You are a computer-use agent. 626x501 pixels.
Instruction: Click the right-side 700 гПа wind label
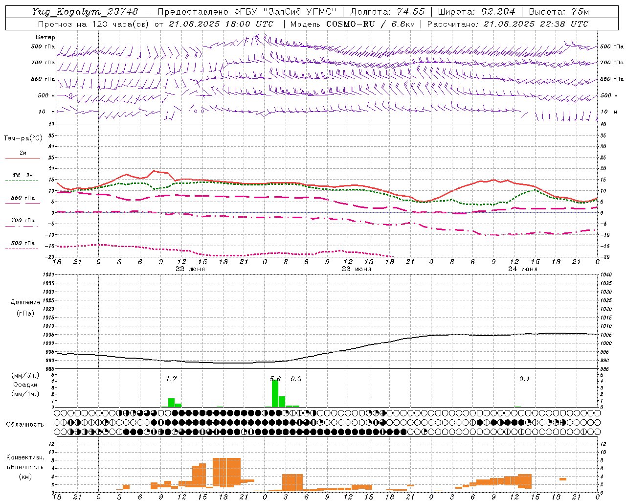click(612, 63)
